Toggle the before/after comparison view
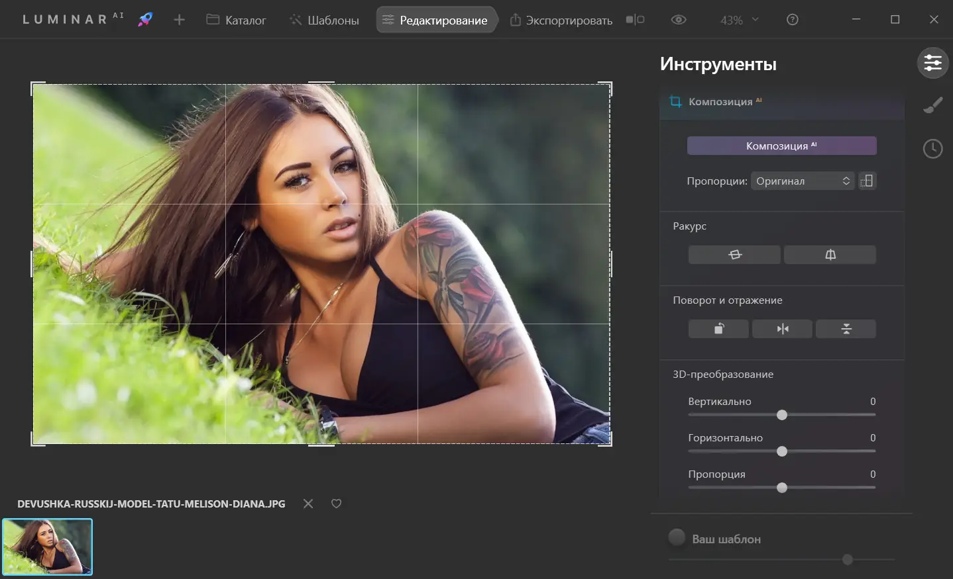Viewport: 953px width, 579px height. click(x=635, y=19)
